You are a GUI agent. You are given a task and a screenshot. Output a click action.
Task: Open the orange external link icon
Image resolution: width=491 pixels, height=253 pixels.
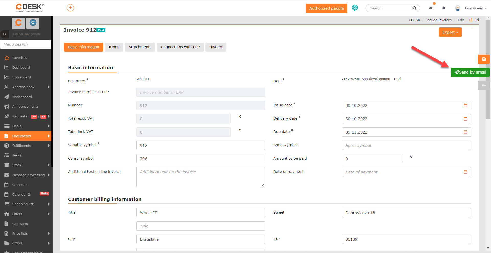[x=471, y=20]
